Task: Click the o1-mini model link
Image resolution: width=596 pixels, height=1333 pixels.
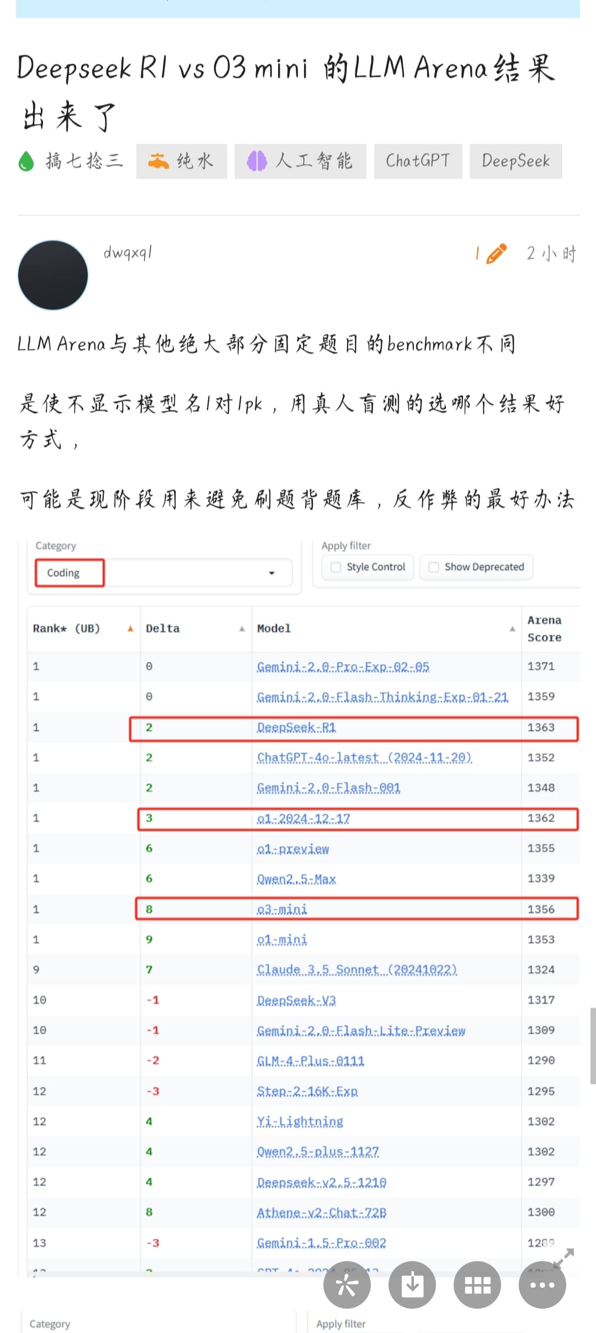Action: (x=282, y=940)
